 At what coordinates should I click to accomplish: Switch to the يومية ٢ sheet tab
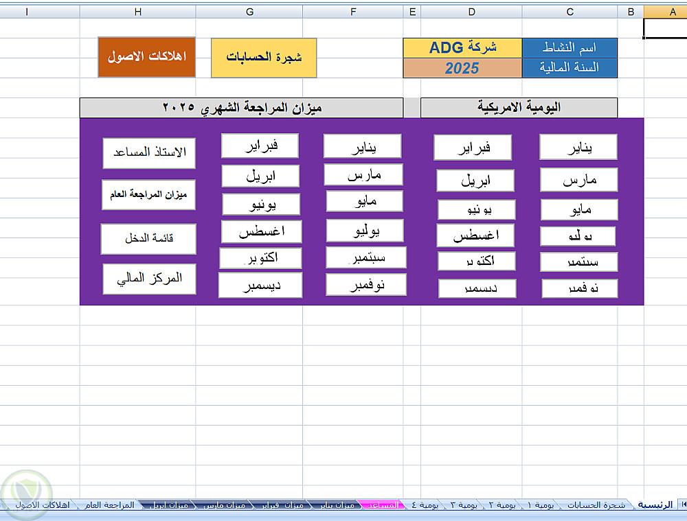(502, 505)
